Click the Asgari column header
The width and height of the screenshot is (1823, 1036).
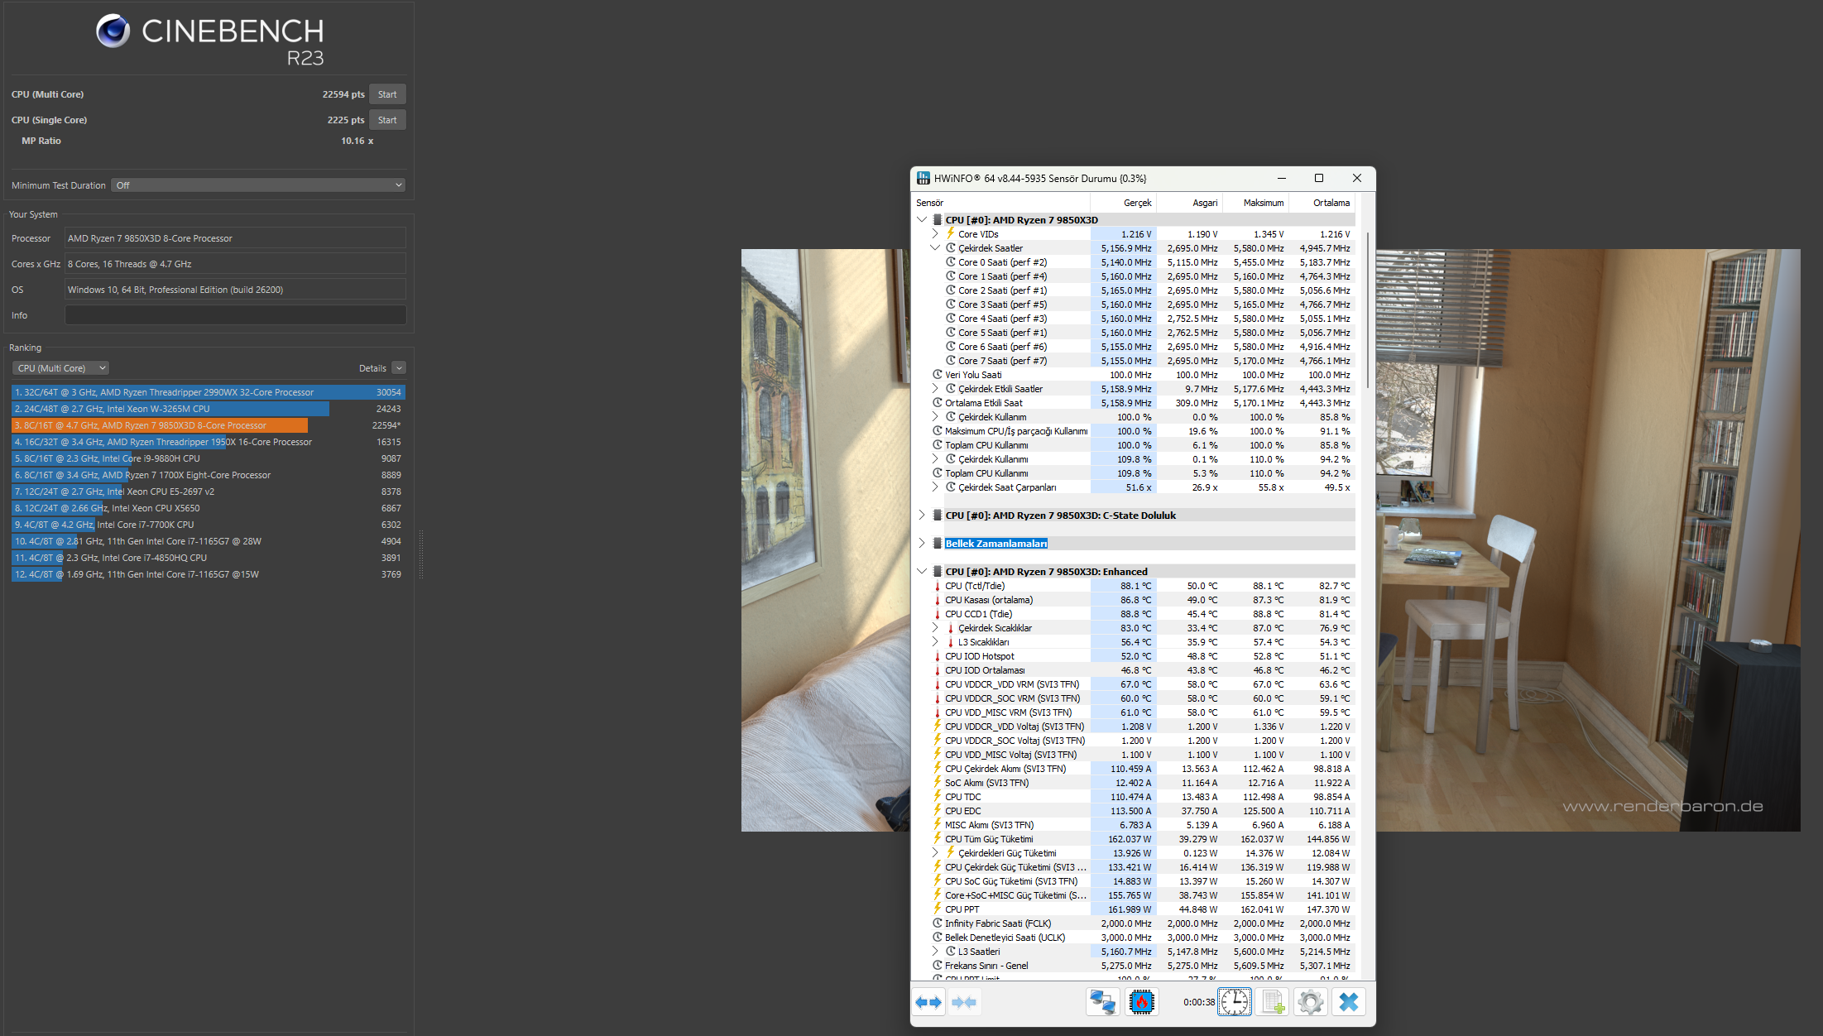(x=1190, y=203)
